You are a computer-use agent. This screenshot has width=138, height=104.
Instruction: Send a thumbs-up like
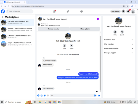(99, 95)
